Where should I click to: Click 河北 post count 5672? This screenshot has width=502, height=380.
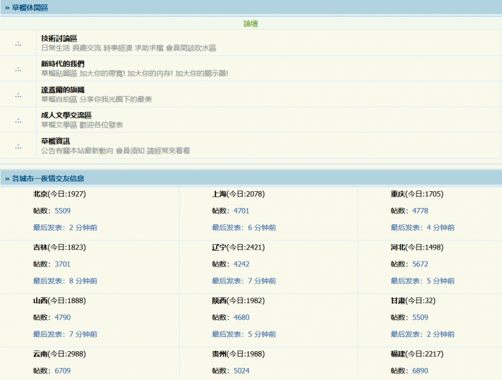click(x=420, y=264)
